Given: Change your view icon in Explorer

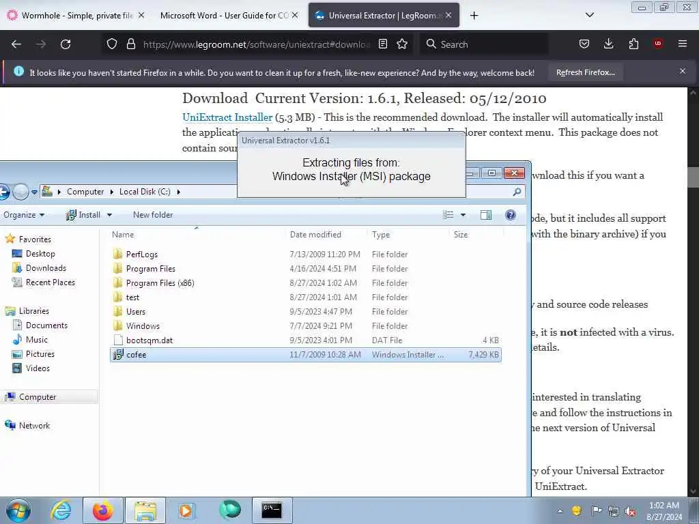Looking at the screenshot, I should pos(448,215).
